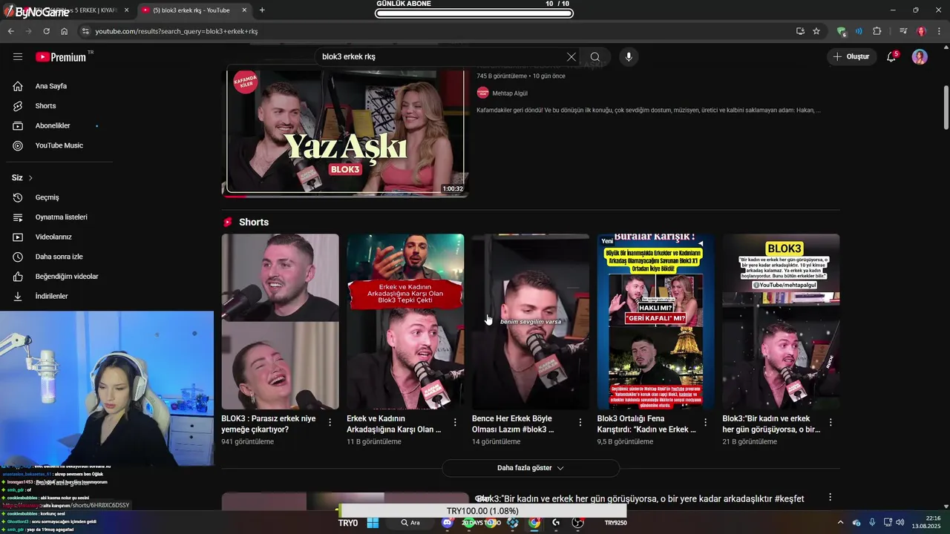Expand the Siz section chevron

click(x=30, y=178)
